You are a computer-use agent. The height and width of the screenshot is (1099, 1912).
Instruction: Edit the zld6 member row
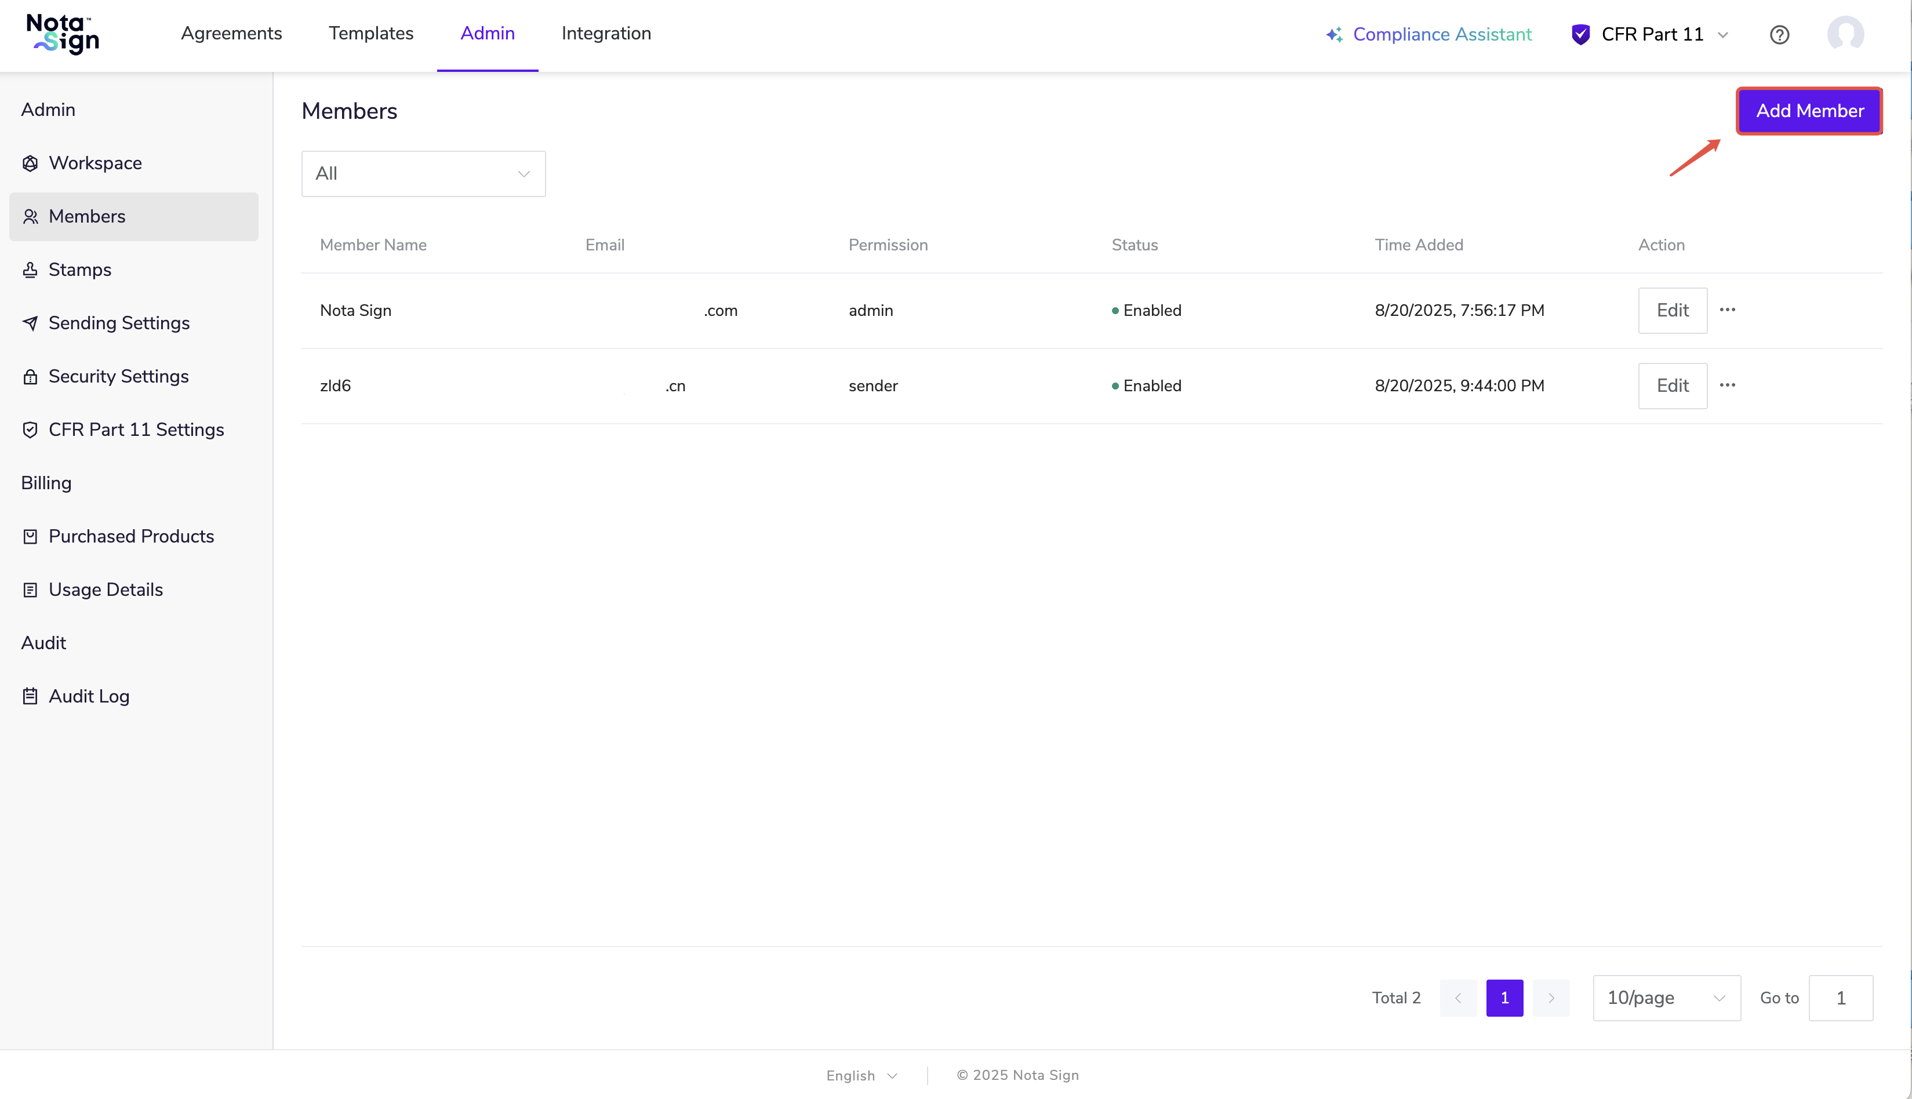(x=1672, y=385)
